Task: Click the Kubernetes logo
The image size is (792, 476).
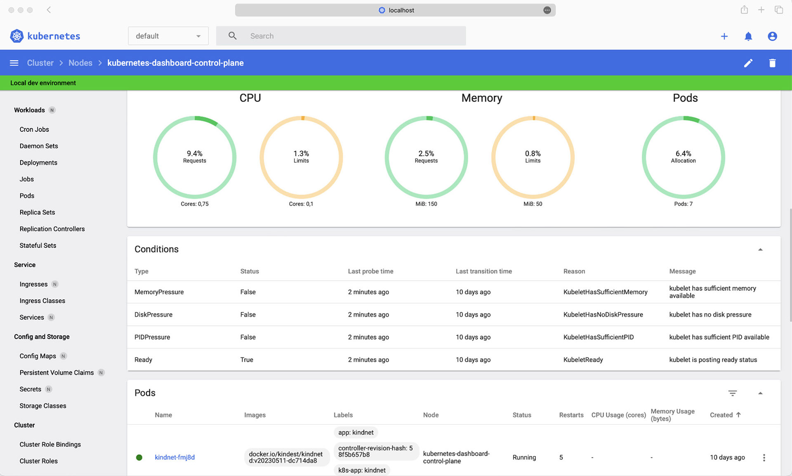Action: (x=17, y=36)
